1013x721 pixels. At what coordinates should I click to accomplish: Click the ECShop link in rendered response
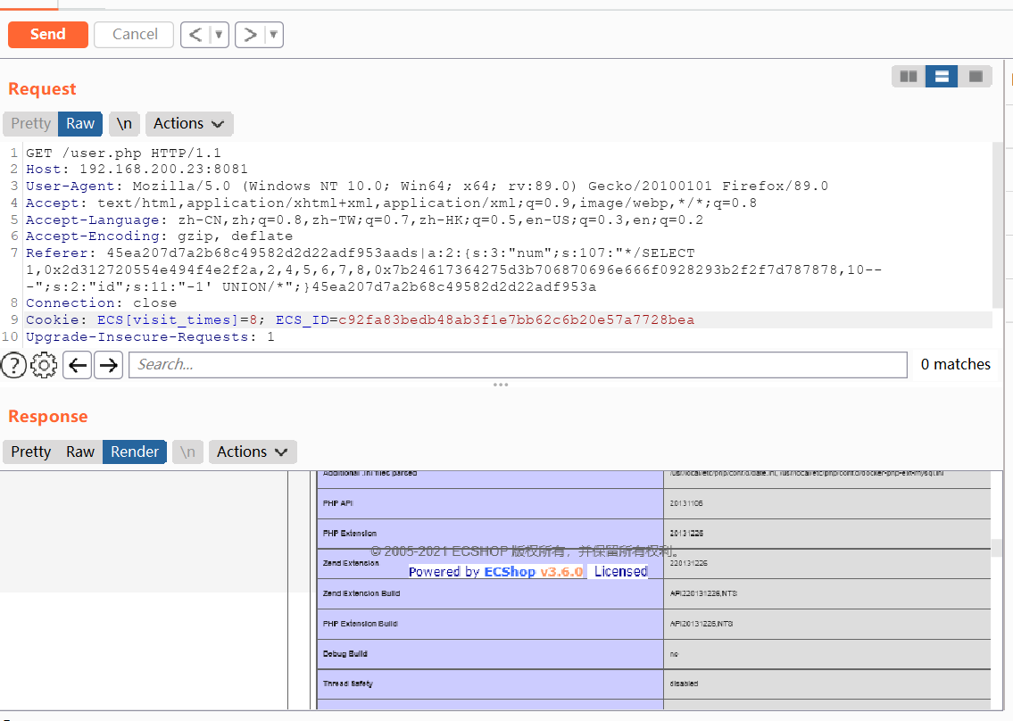pos(510,572)
